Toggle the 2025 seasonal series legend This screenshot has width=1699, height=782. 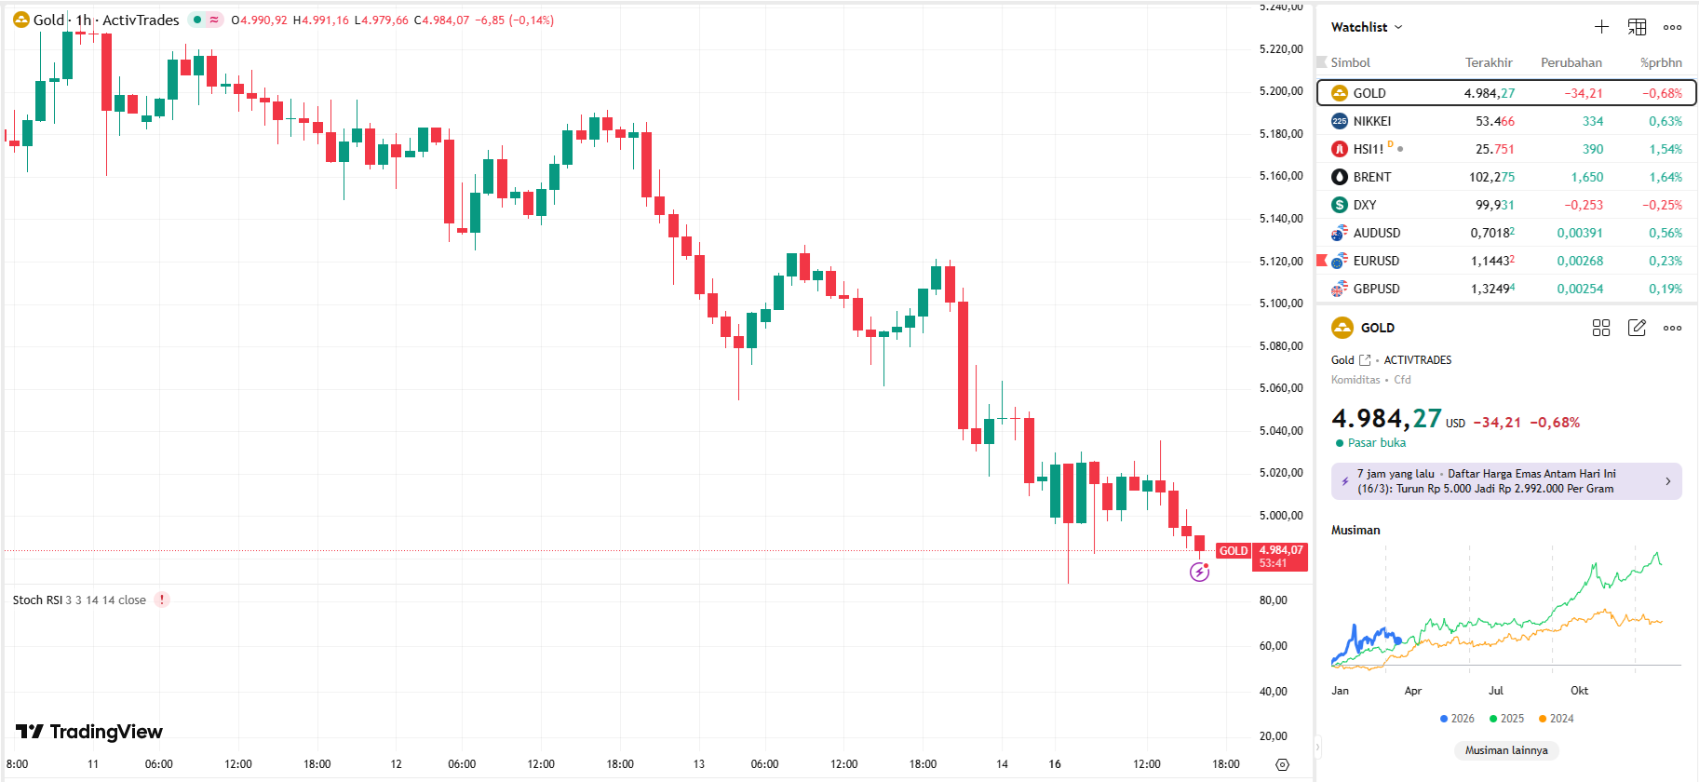[x=1506, y=719]
